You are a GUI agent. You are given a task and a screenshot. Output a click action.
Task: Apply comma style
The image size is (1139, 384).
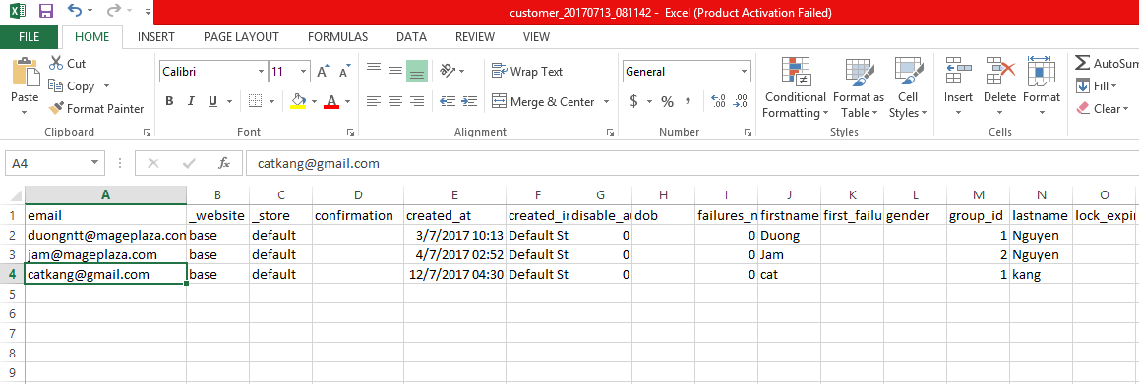click(688, 101)
